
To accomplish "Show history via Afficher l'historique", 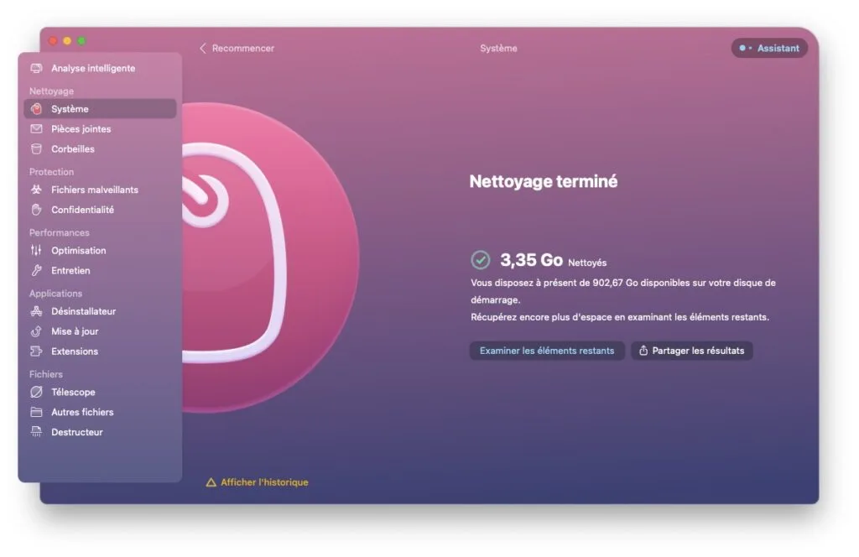I will click(x=262, y=482).
